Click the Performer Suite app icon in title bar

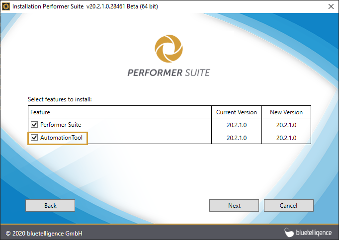pos(6,6)
